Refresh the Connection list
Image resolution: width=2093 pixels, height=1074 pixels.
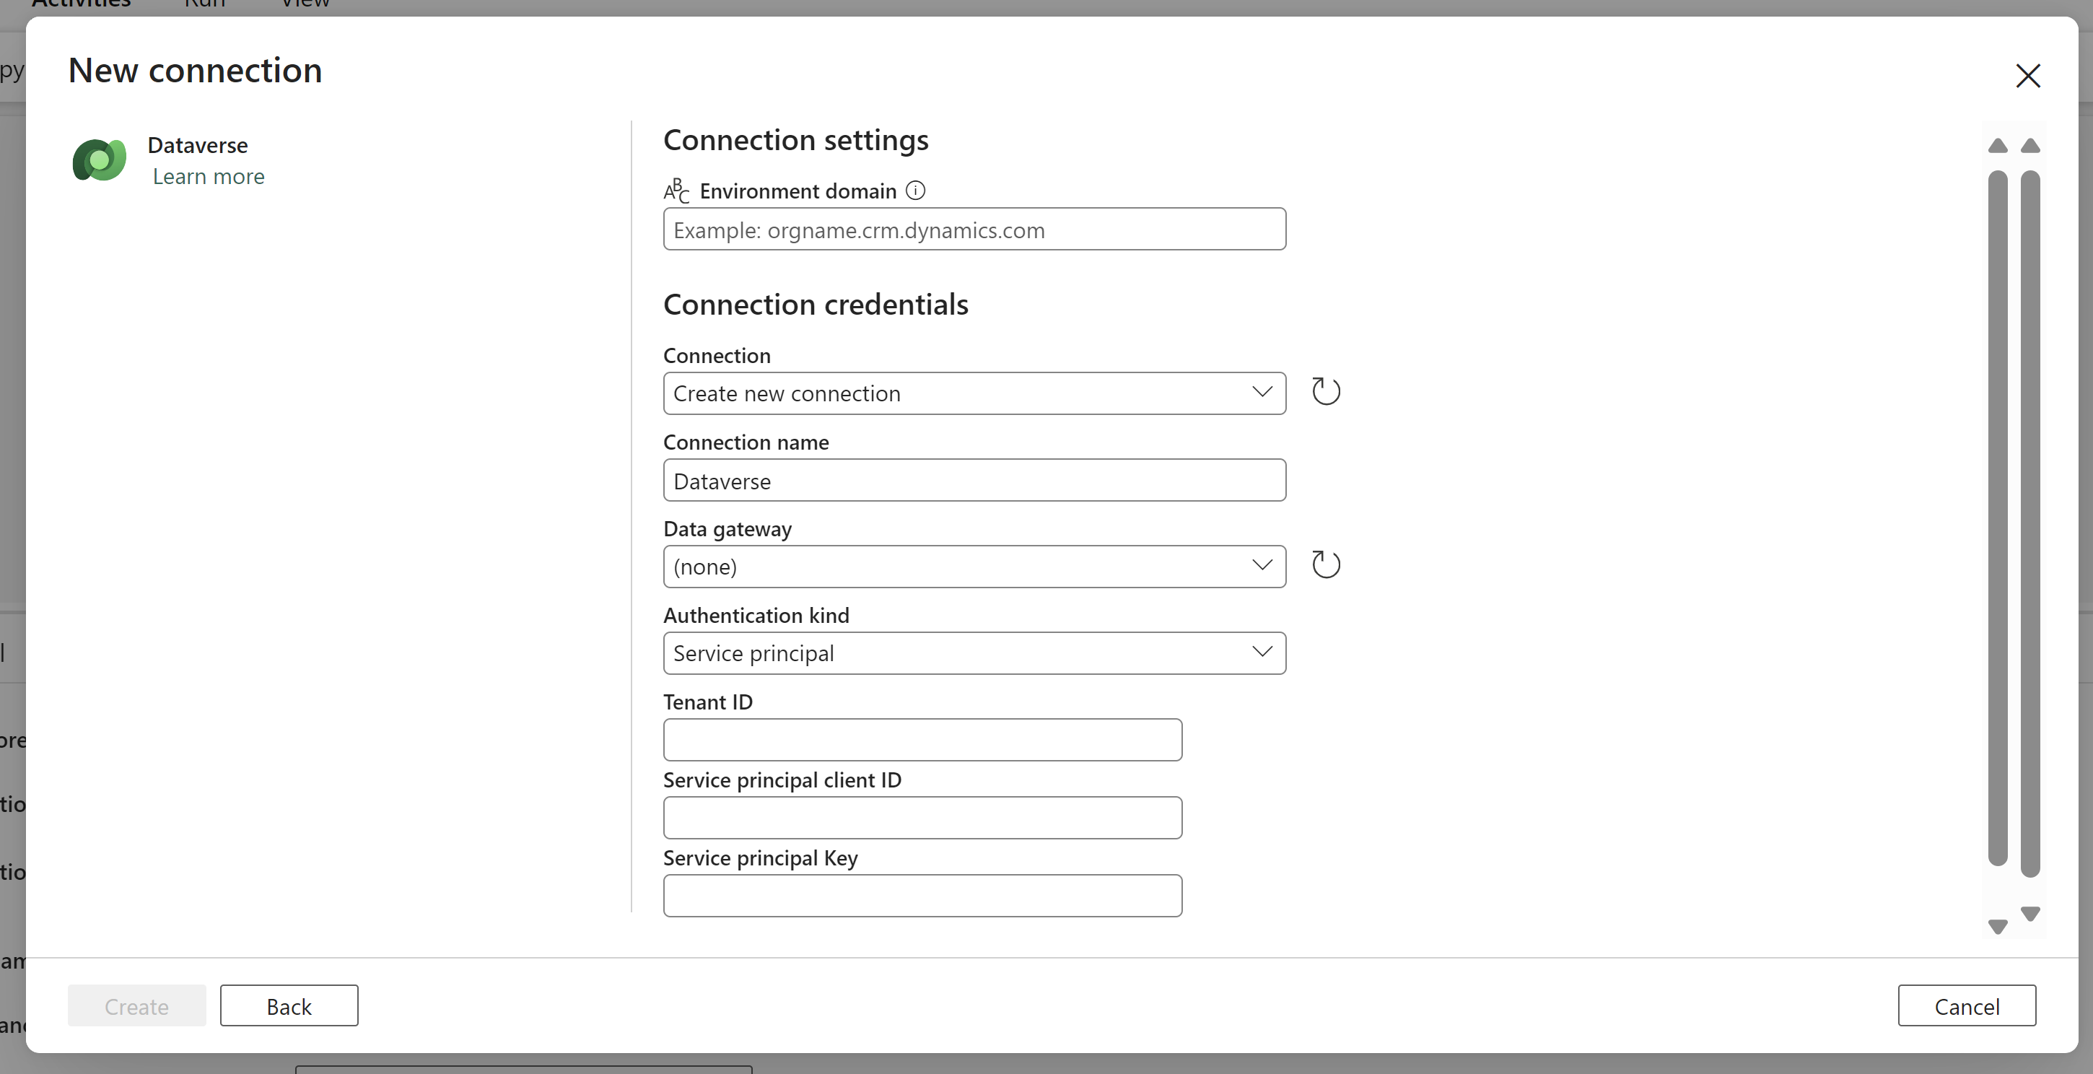pyautogui.click(x=1326, y=390)
